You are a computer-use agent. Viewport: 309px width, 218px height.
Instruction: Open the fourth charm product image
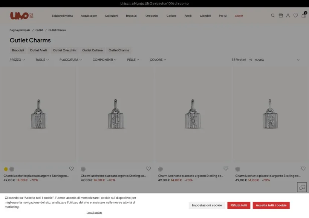270,114
